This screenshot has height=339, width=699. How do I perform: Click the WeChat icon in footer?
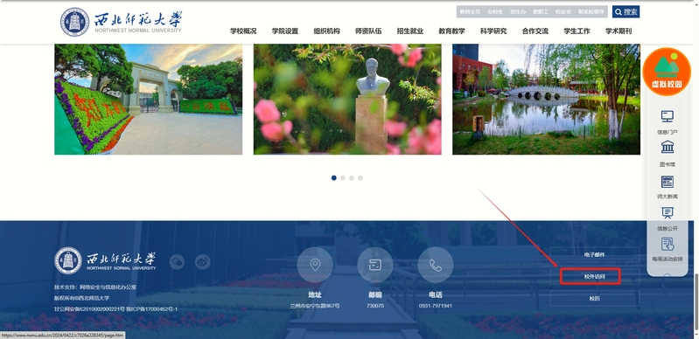click(x=177, y=261)
